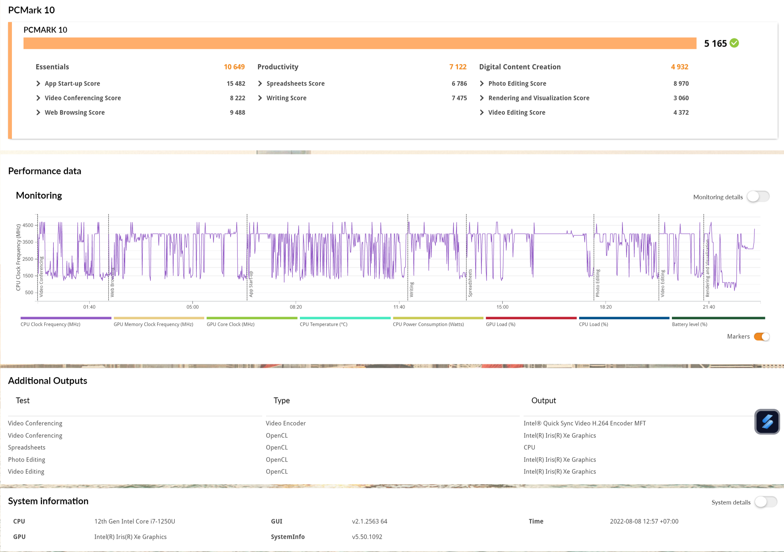The width and height of the screenshot is (784, 552).
Task: Select the CPU Temperature legend item
Action: tap(323, 324)
